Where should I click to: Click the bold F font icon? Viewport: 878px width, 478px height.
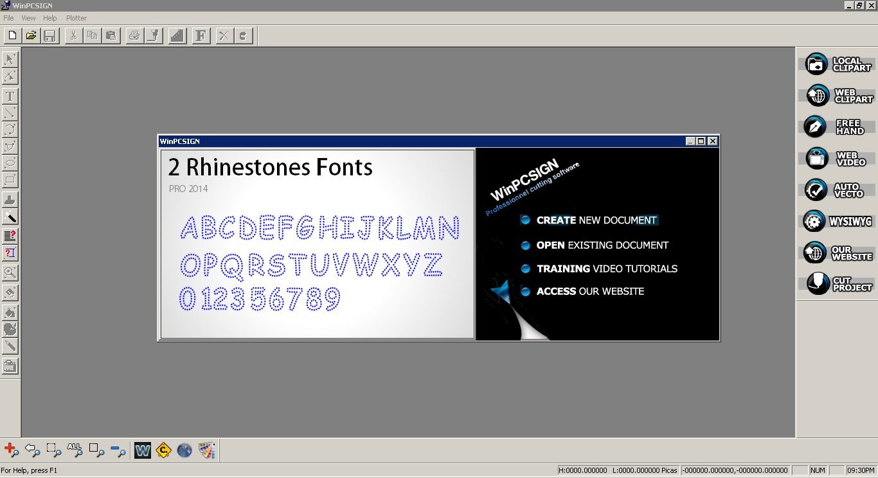[201, 35]
